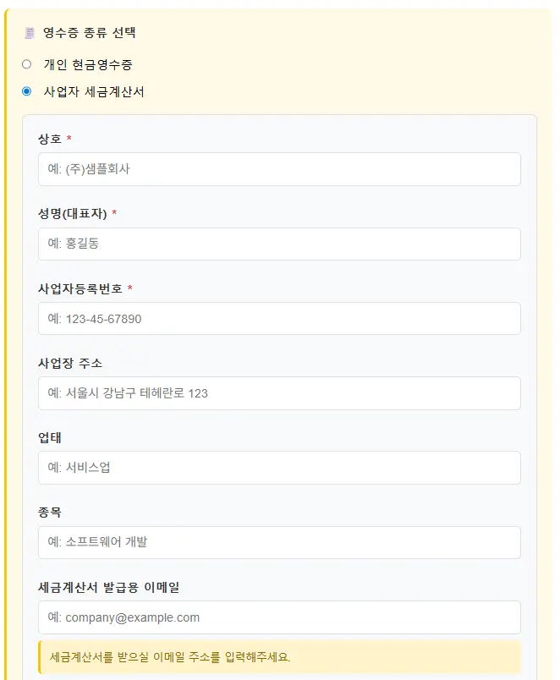Focus the 종목 input field
560x680 pixels.
tap(279, 541)
